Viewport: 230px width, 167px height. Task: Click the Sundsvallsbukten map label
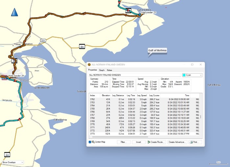[x=42, y=88]
